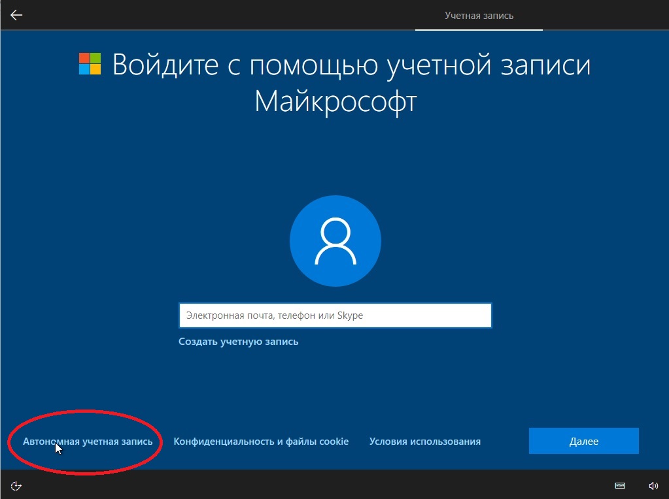Open "Конфиденциальность и файлы cookie" link

261,442
